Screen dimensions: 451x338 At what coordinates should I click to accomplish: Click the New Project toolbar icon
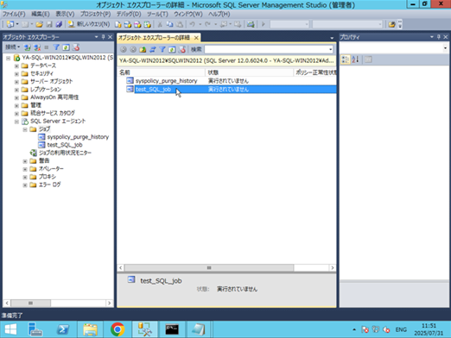point(10,24)
